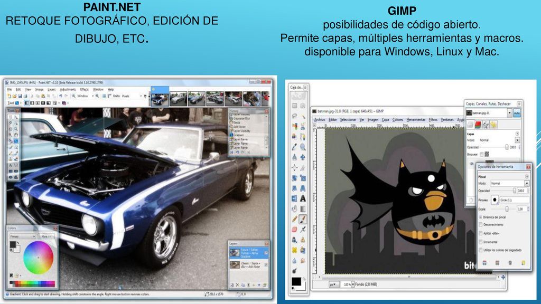Open GIMP Colores menu
Screen dimensions: 541x304
tap(397, 120)
